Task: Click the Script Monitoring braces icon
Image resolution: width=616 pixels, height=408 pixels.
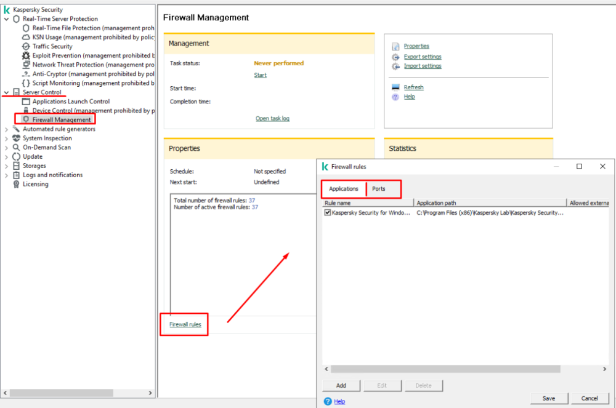Action: coord(26,83)
